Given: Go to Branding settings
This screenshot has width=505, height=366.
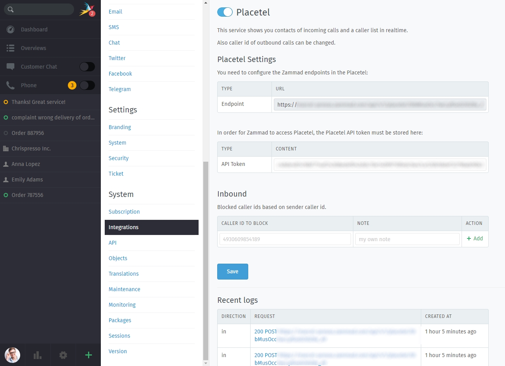Looking at the screenshot, I should pyautogui.click(x=119, y=127).
